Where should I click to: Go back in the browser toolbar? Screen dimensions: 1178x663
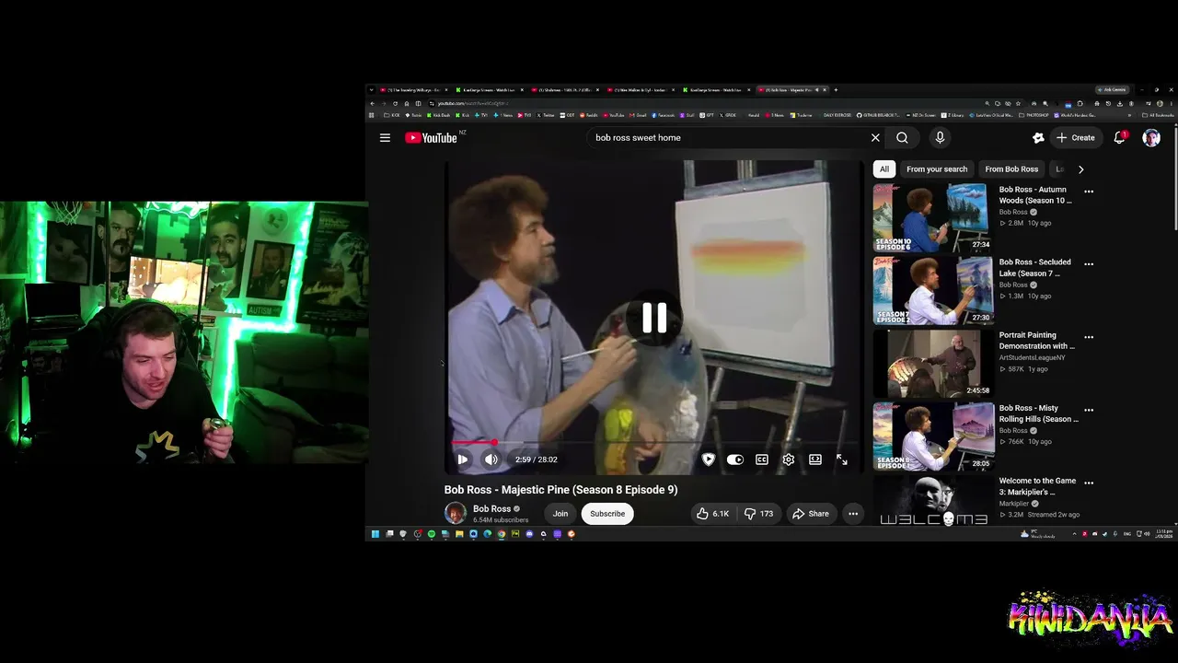[x=372, y=103]
